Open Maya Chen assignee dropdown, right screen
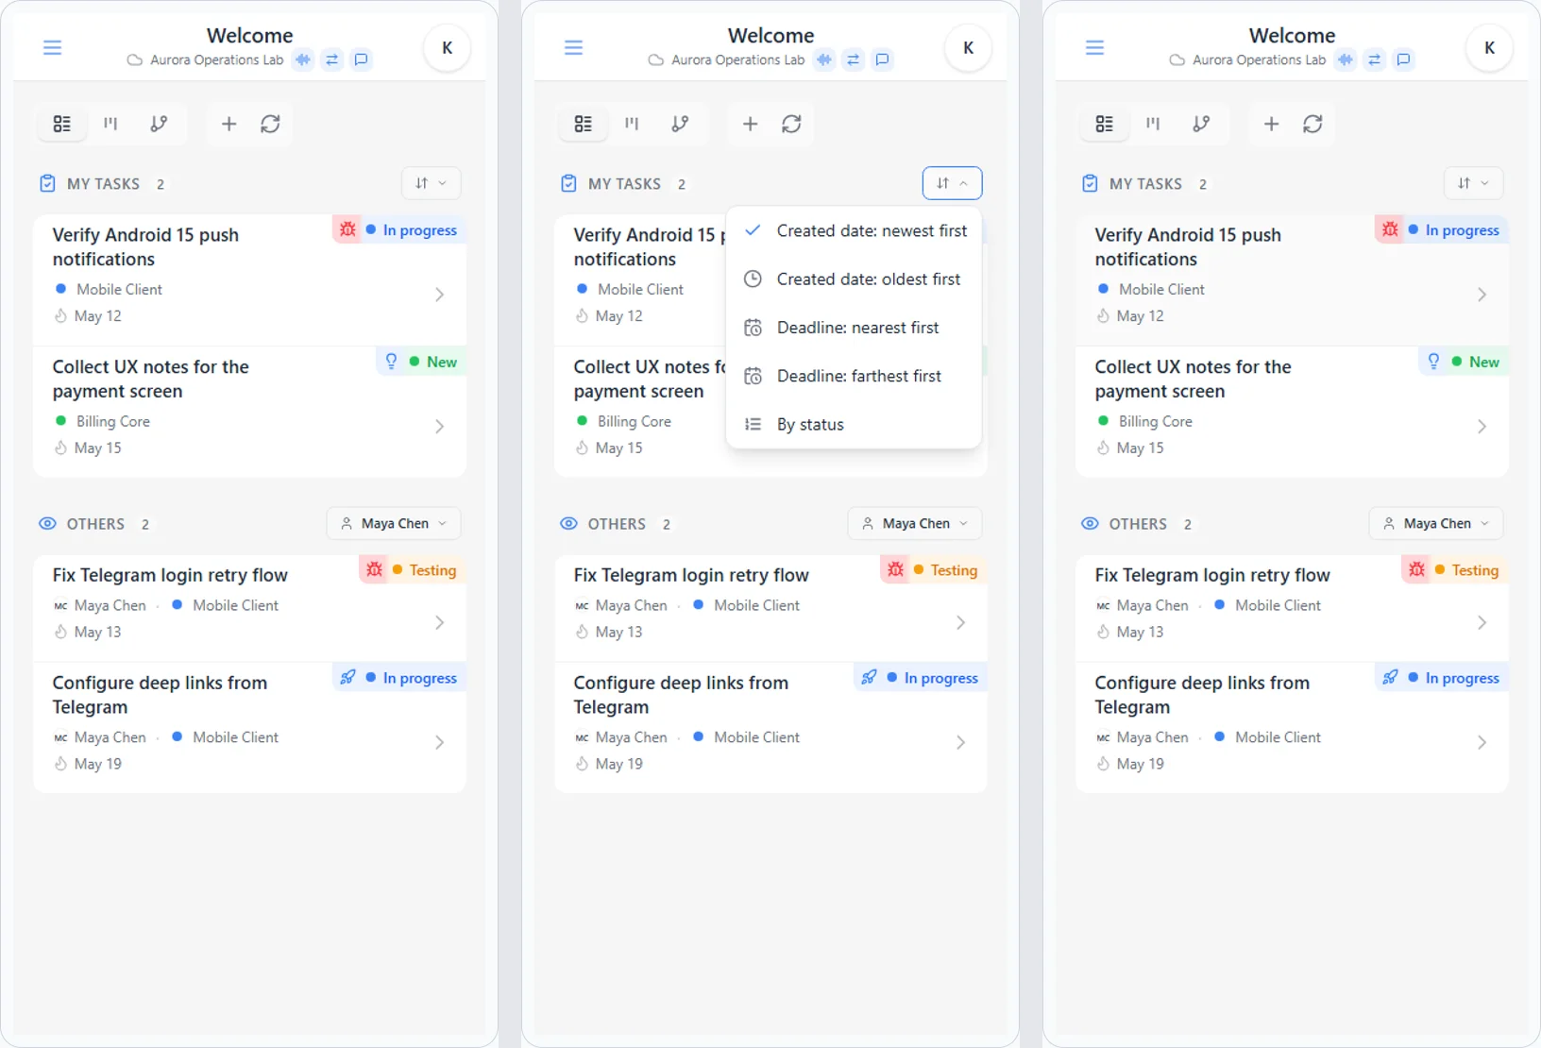Screen dimensions: 1541x1048 pos(1436,523)
